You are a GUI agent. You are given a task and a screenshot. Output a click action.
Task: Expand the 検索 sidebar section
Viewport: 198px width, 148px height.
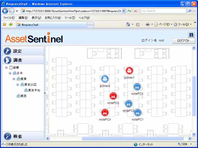pyautogui.click(x=23, y=136)
